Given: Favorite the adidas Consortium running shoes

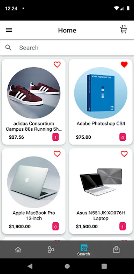Looking at the screenshot, I should pyautogui.click(x=57, y=65).
